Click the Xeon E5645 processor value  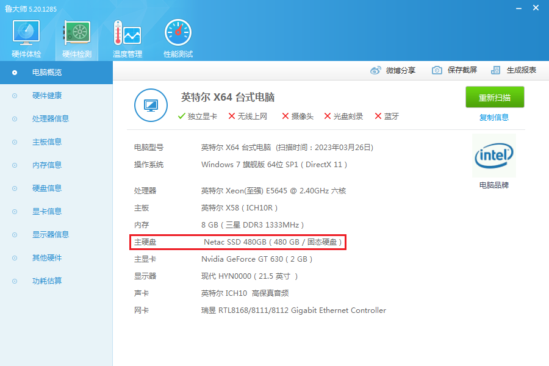(273, 190)
